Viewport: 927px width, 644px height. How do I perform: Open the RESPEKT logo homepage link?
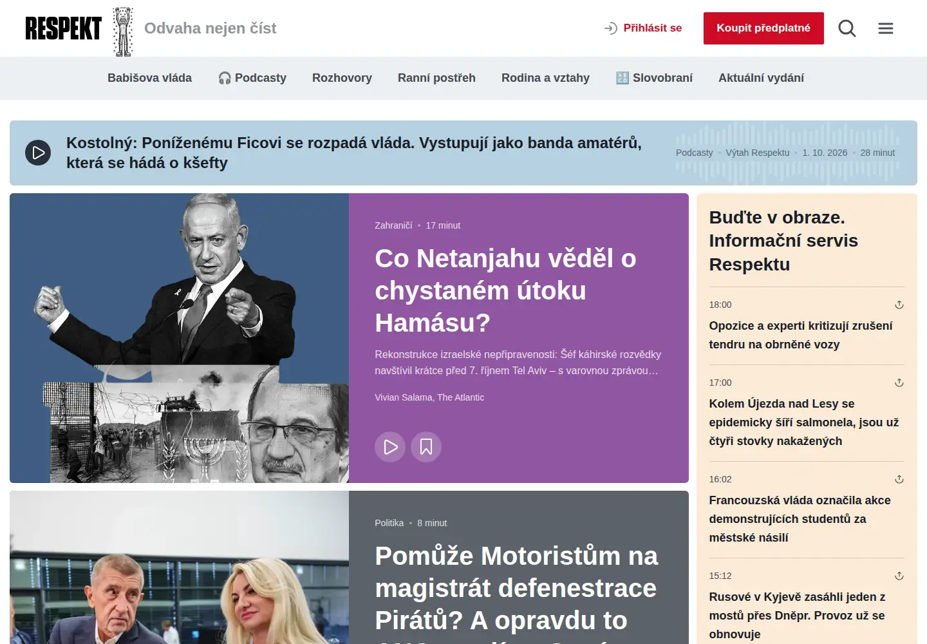[x=63, y=28]
